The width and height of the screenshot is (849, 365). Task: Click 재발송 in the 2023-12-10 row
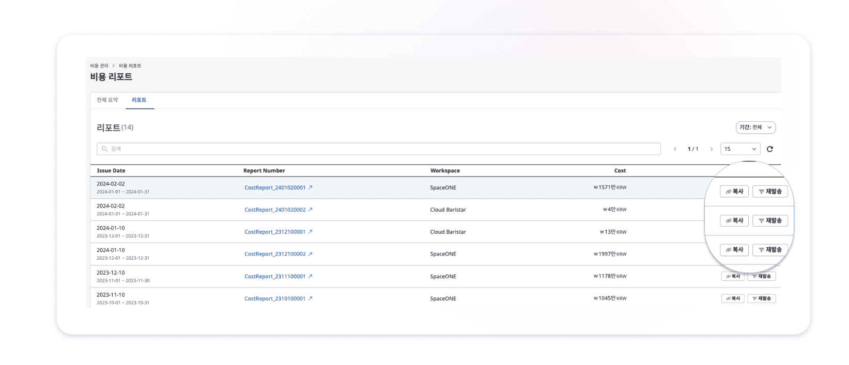761,276
